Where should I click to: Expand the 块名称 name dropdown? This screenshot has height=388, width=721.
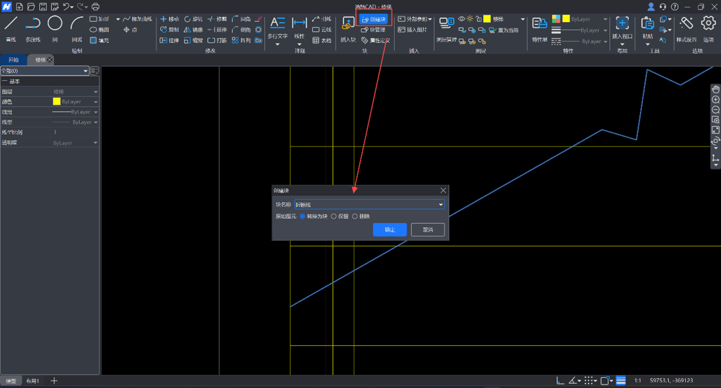pyautogui.click(x=440, y=205)
